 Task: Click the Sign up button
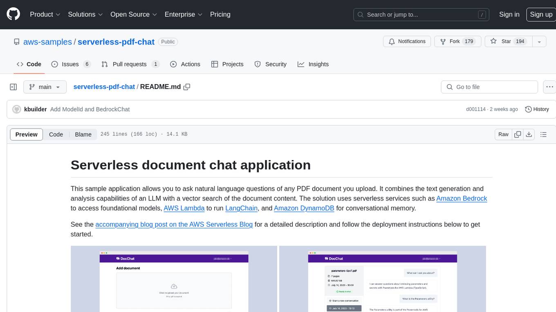[x=541, y=14]
